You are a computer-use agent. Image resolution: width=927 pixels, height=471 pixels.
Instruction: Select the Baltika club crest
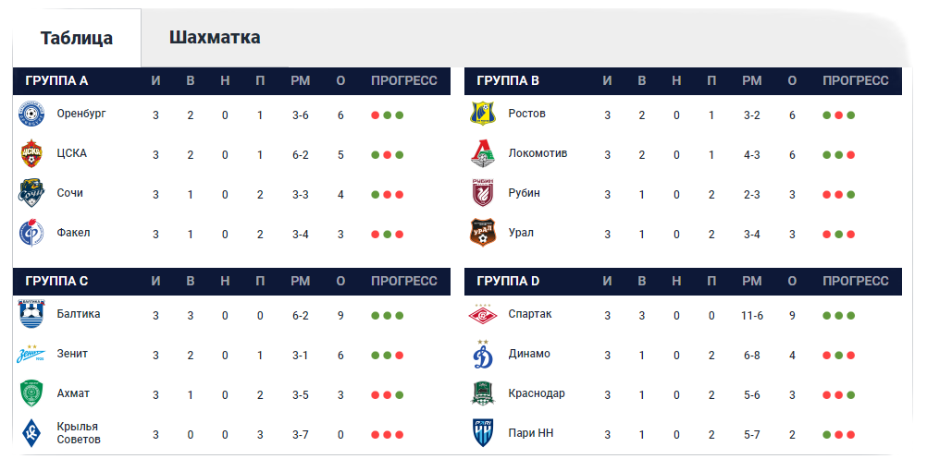coord(31,314)
